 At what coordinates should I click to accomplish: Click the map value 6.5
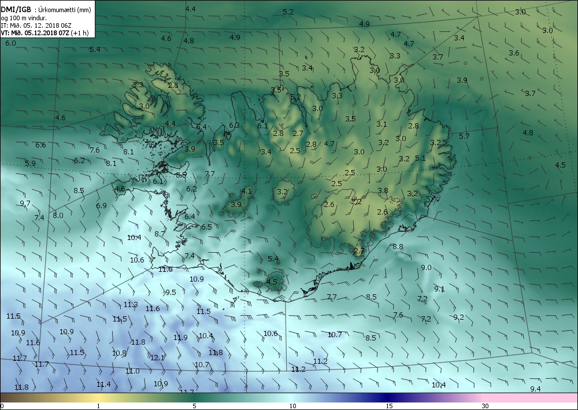click(206, 227)
